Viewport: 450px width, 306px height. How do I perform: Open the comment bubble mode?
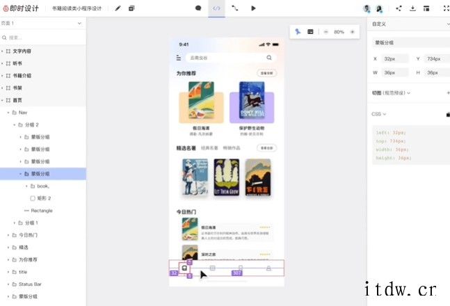tap(198, 8)
